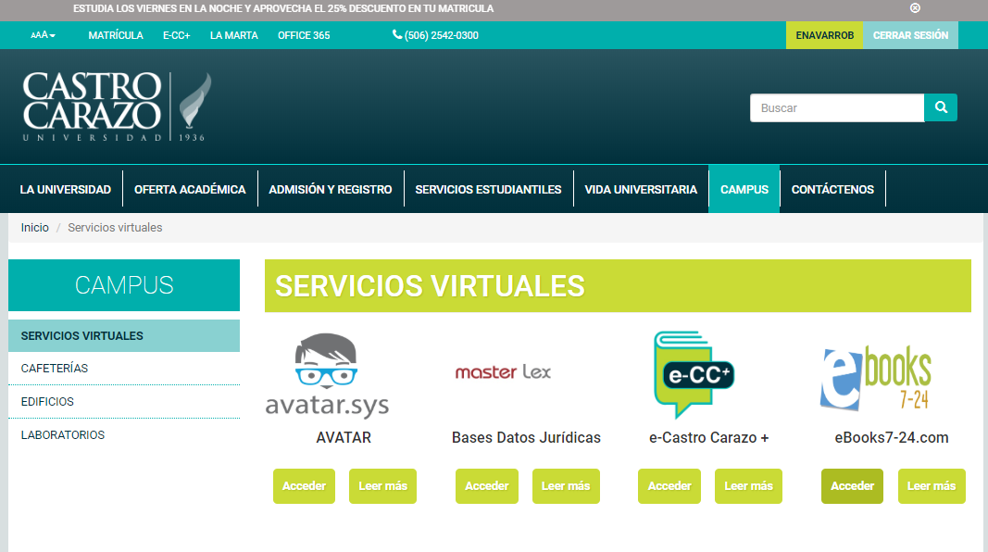Open Laboratorios in the Campus sidebar
The width and height of the screenshot is (988, 552).
[63, 435]
